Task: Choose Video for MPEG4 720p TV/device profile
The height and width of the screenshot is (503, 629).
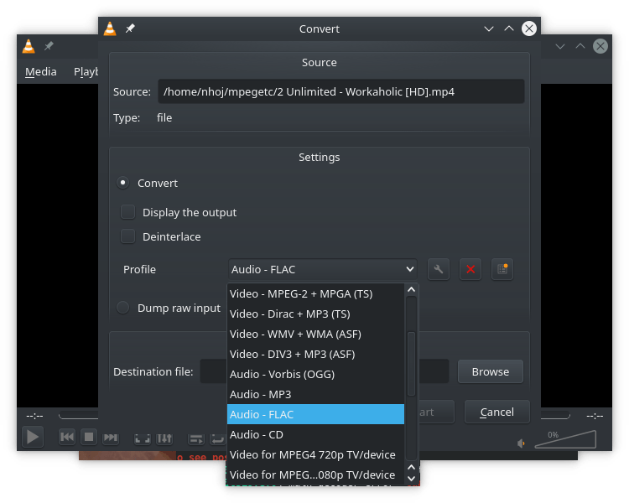Action: point(315,454)
